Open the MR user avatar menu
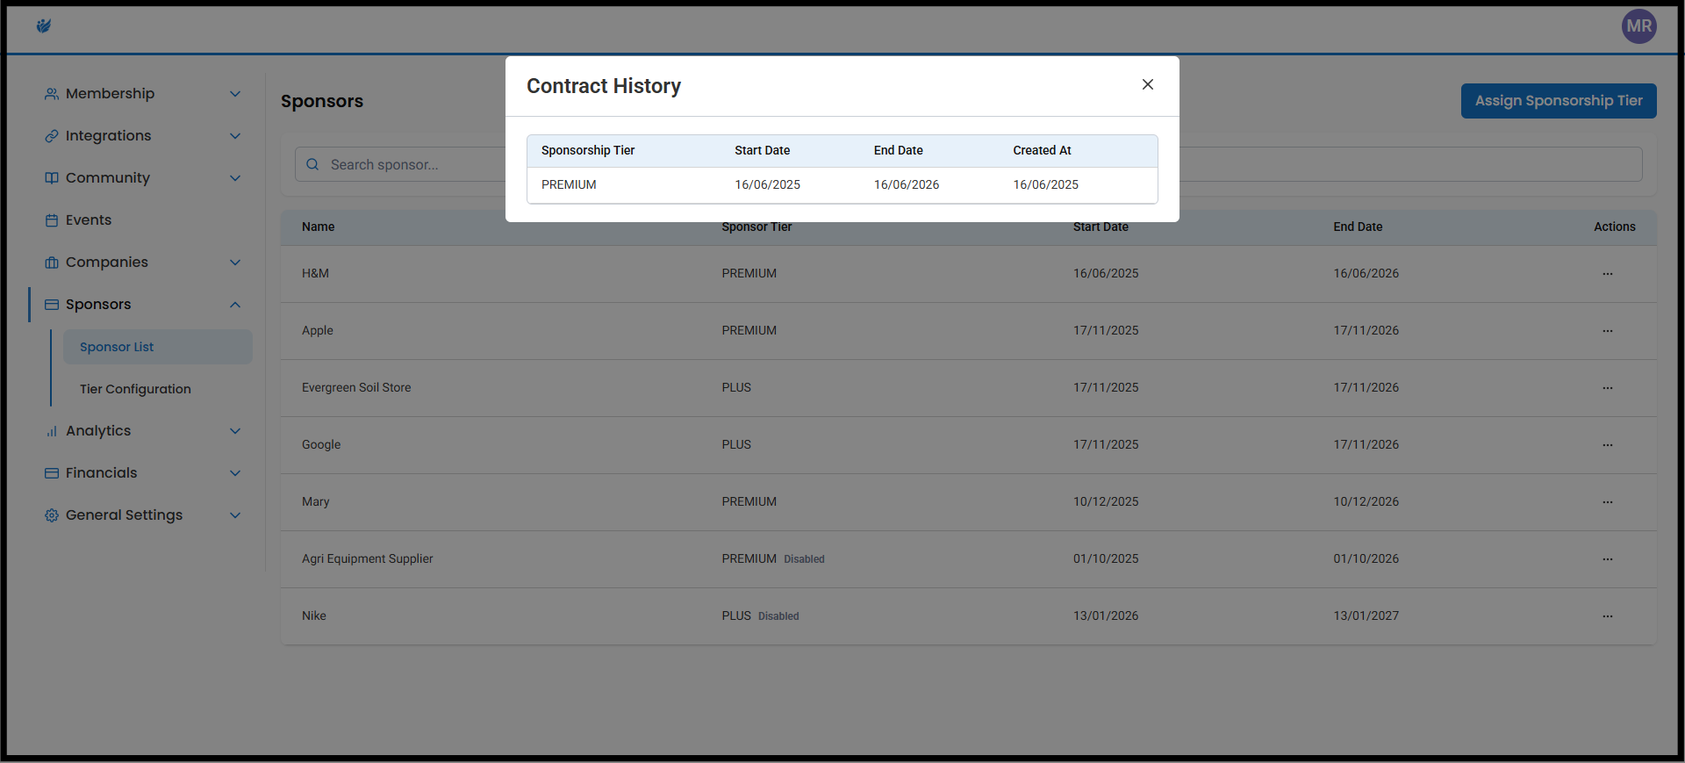The image size is (1685, 763). click(1638, 26)
